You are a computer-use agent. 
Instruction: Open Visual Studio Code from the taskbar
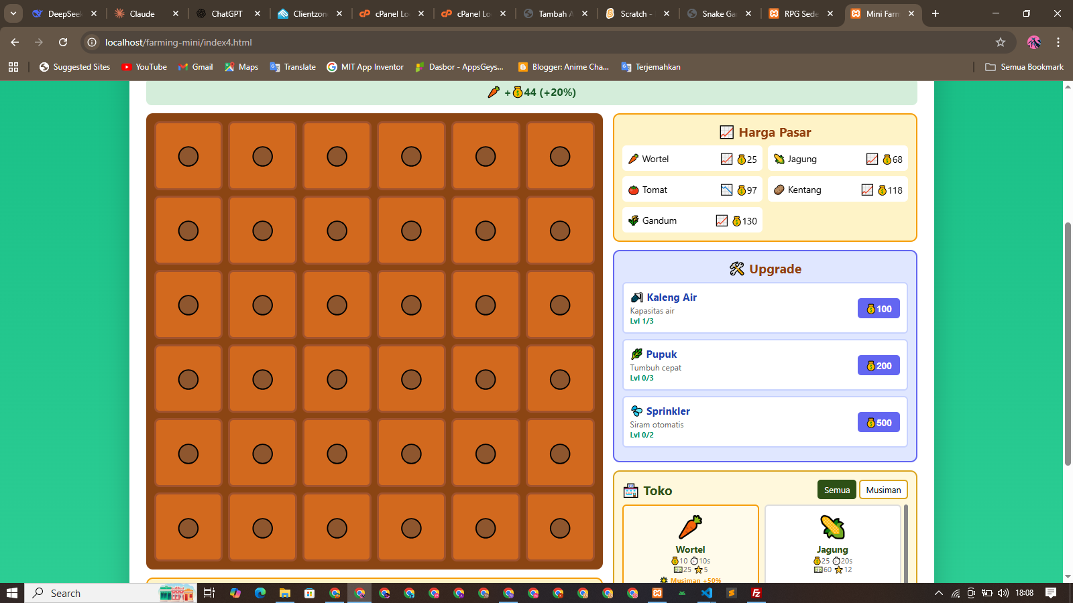point(707,593)
